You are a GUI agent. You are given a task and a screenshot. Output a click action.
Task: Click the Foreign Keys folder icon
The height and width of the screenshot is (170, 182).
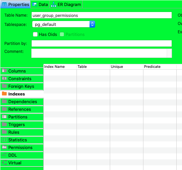point(4,86)
